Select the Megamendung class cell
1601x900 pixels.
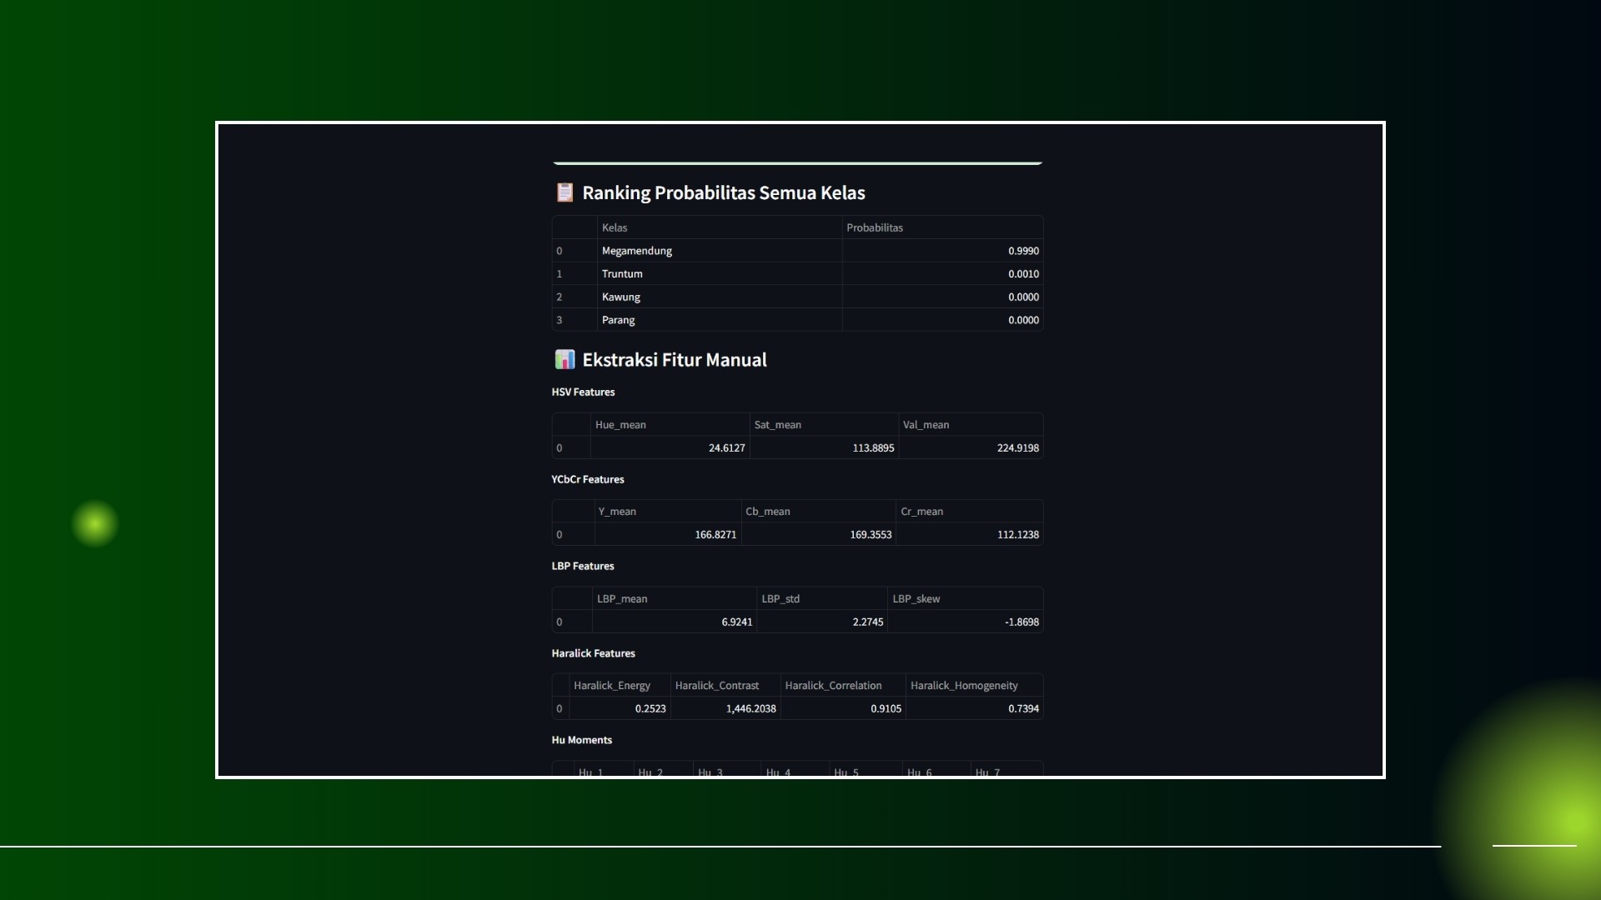point(637,251)
